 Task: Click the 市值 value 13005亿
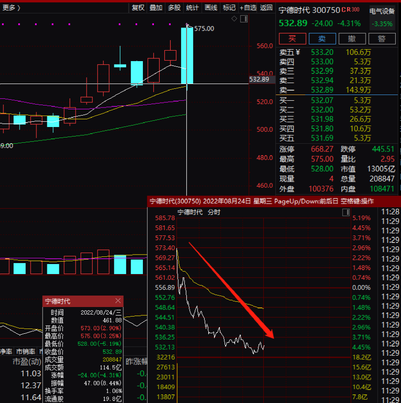pos(381,169)
